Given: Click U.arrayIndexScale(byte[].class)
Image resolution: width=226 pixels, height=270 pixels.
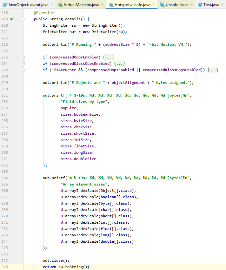Looking at the screenshot, I should tap(95, 203).
